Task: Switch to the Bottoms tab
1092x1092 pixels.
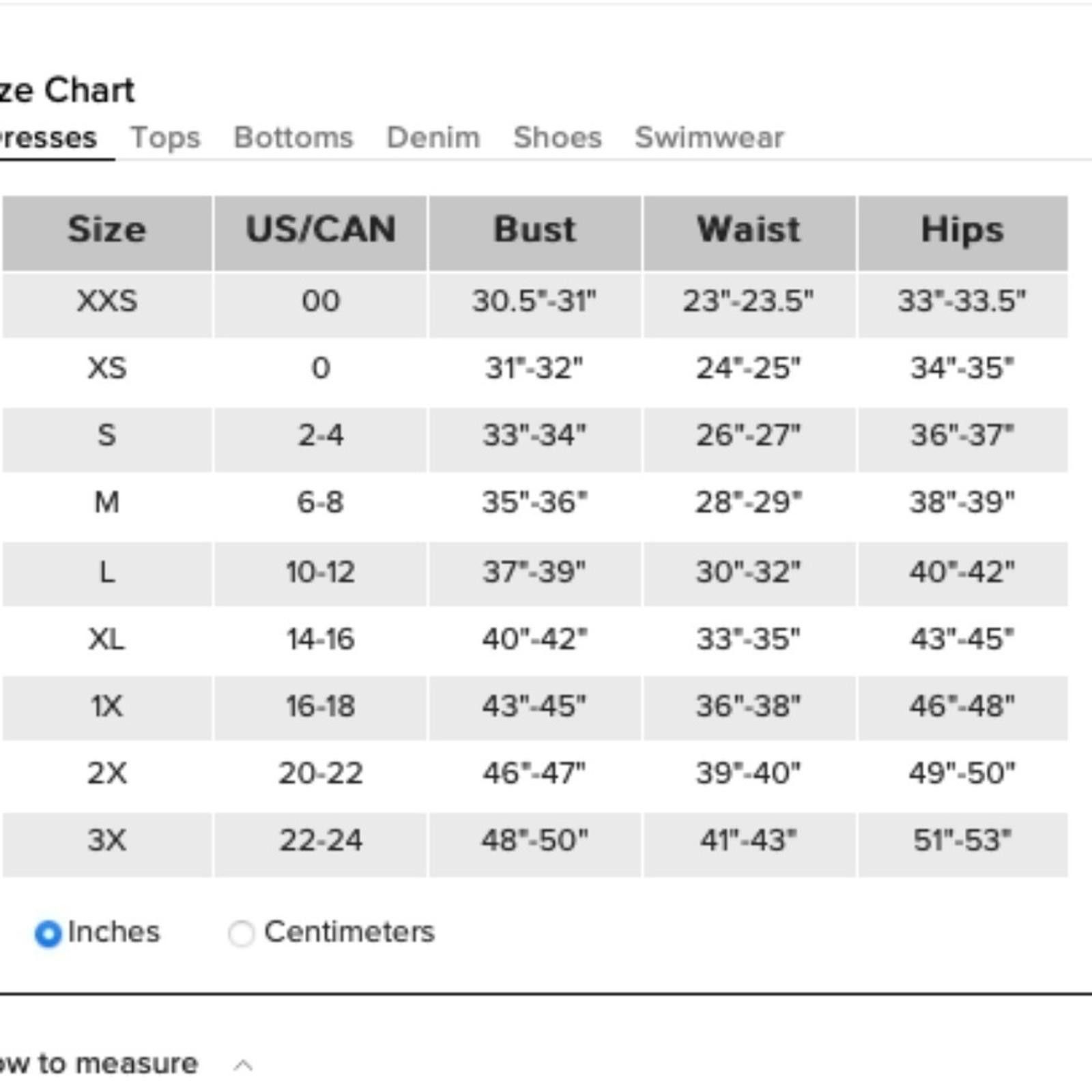Action: click(293, 137)
